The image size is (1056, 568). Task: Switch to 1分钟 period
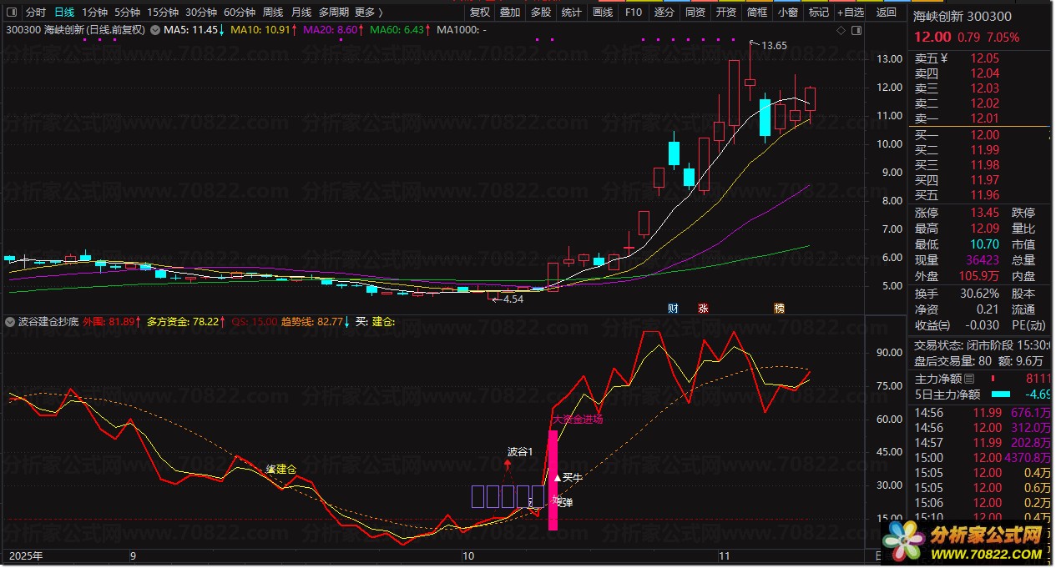[x=95, y=13]
